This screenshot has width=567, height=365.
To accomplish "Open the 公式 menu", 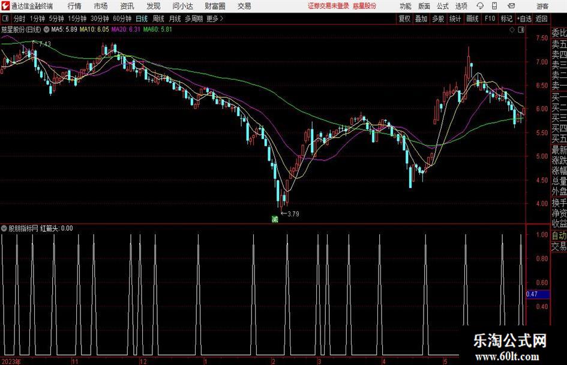I will [442, 6].
